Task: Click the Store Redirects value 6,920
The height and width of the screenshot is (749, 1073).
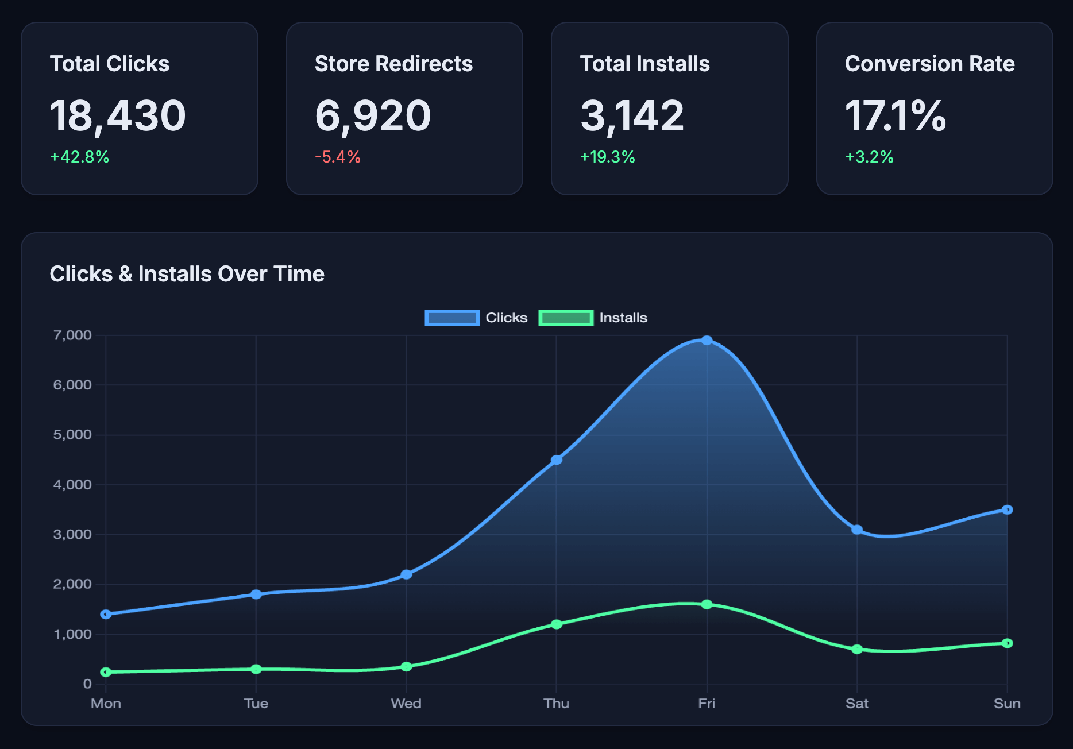Action: (x=373, y=115)
